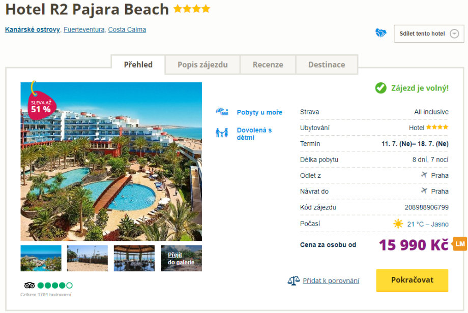Open the Kanárské ostrovy breadcrumb link

coord(33,29)
